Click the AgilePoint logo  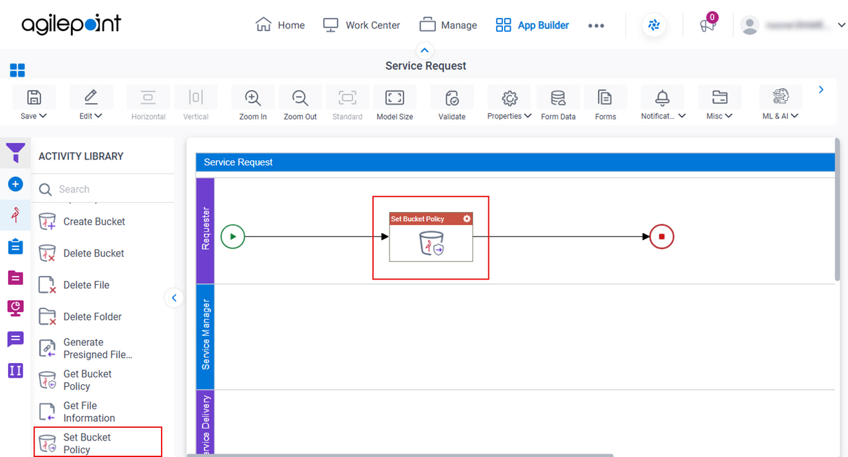pyautogui.click(x=72, y=25)
